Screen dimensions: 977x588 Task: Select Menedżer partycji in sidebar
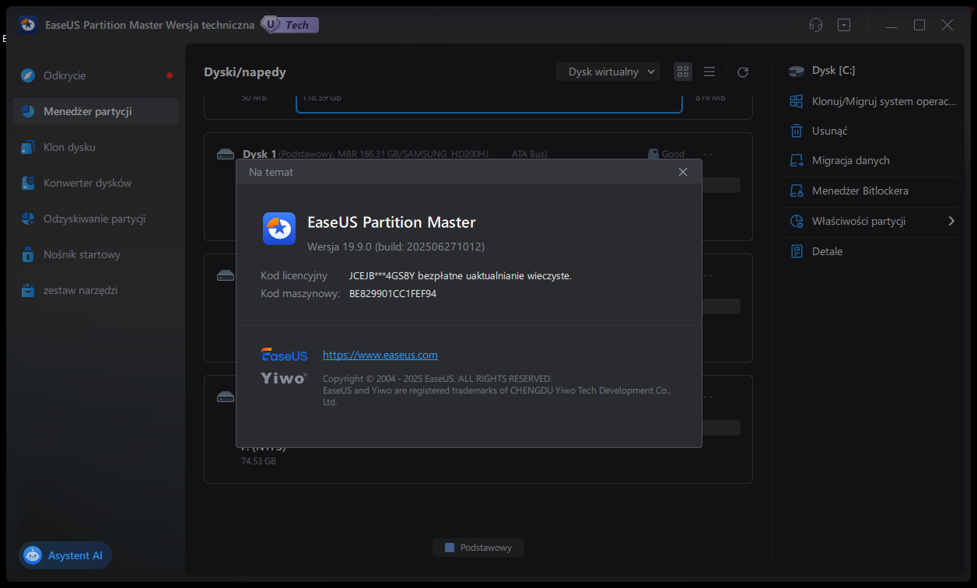click(96, 111)
